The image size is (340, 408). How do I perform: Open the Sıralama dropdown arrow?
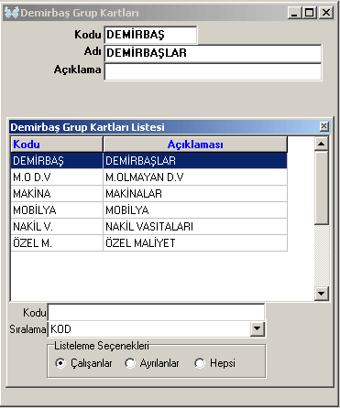click(258, 328)
